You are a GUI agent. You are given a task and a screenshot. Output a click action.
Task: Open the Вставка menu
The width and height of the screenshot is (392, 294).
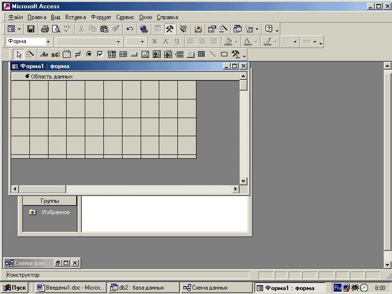click(75, 17)
